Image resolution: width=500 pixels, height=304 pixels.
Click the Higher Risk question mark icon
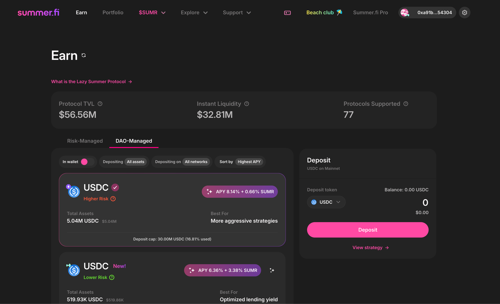pos(113,199)
